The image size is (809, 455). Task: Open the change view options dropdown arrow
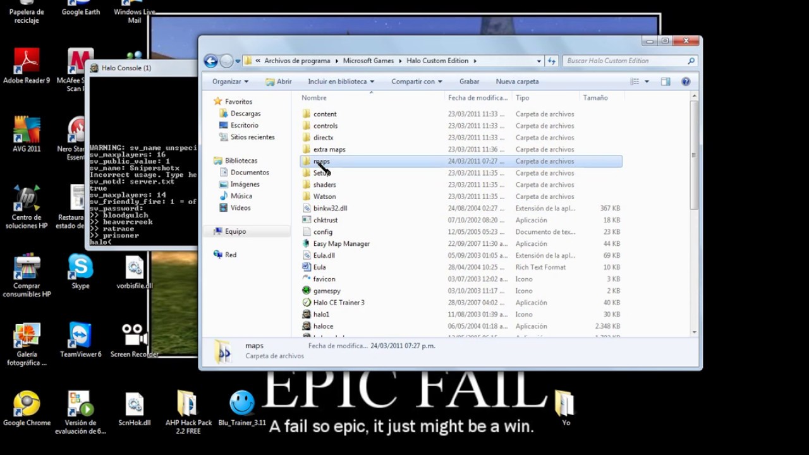pos(647,82)
